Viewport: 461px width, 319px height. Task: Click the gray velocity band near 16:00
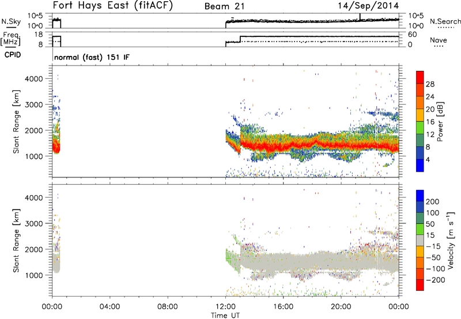click(x=283, y=261)
